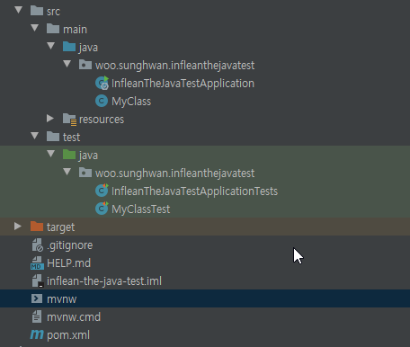This screenshot has width=410, height=347.
Task: Click the resources folder icon
Action: 69,120
